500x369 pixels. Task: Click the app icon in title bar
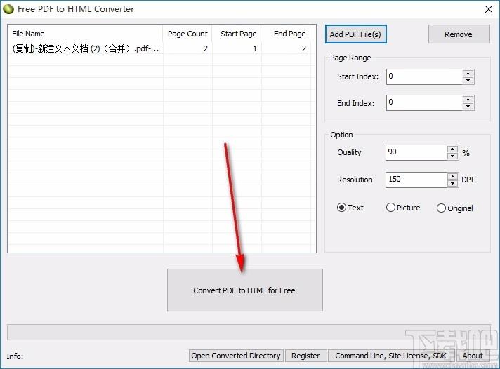pos(8,9)
